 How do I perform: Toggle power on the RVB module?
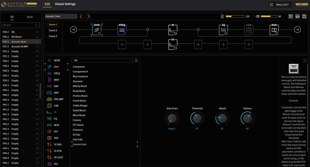pyautogui.click(x=277, y=34)
